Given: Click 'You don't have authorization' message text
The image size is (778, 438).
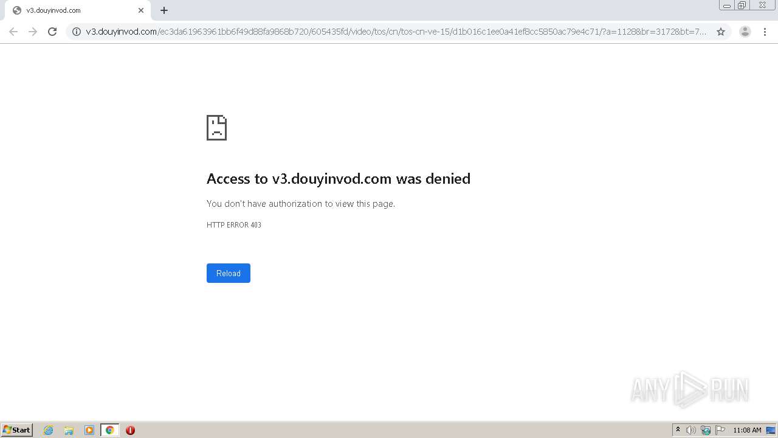Looking at the screenshot, I should click(x=301, y=204).
